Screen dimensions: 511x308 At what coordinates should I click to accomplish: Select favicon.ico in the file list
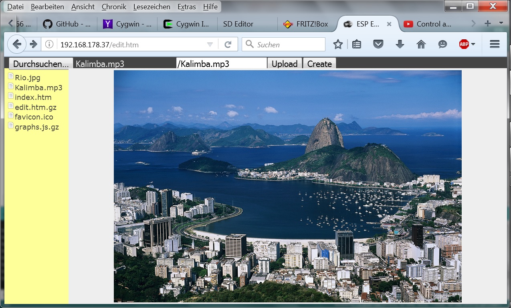[x=34, y=117]
